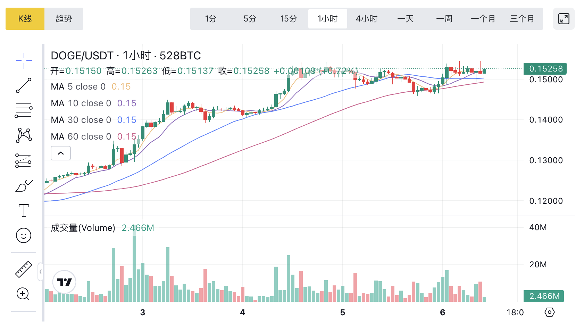Switch to 趋势 trend view
The image size is (584, 334).
pos(64,19)
